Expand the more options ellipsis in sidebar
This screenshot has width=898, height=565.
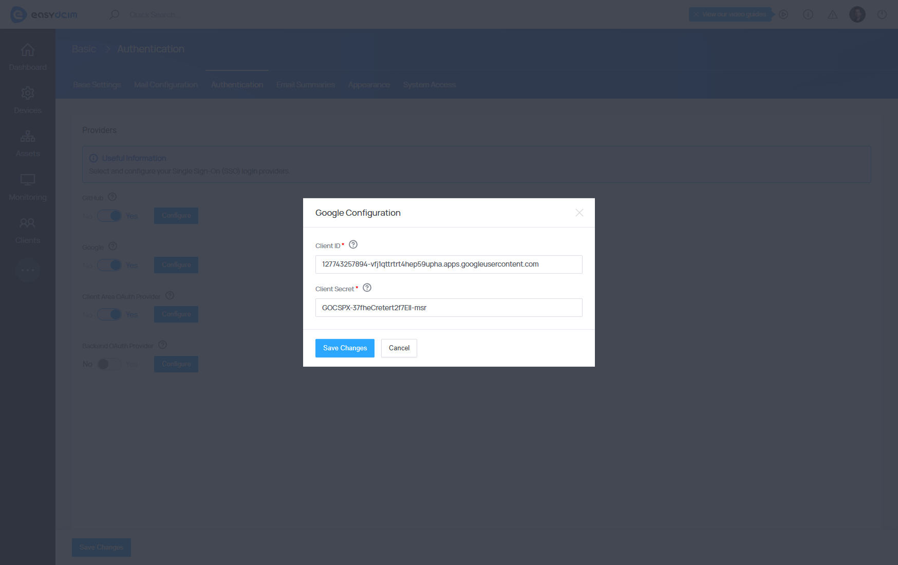[x=28, y=270]
